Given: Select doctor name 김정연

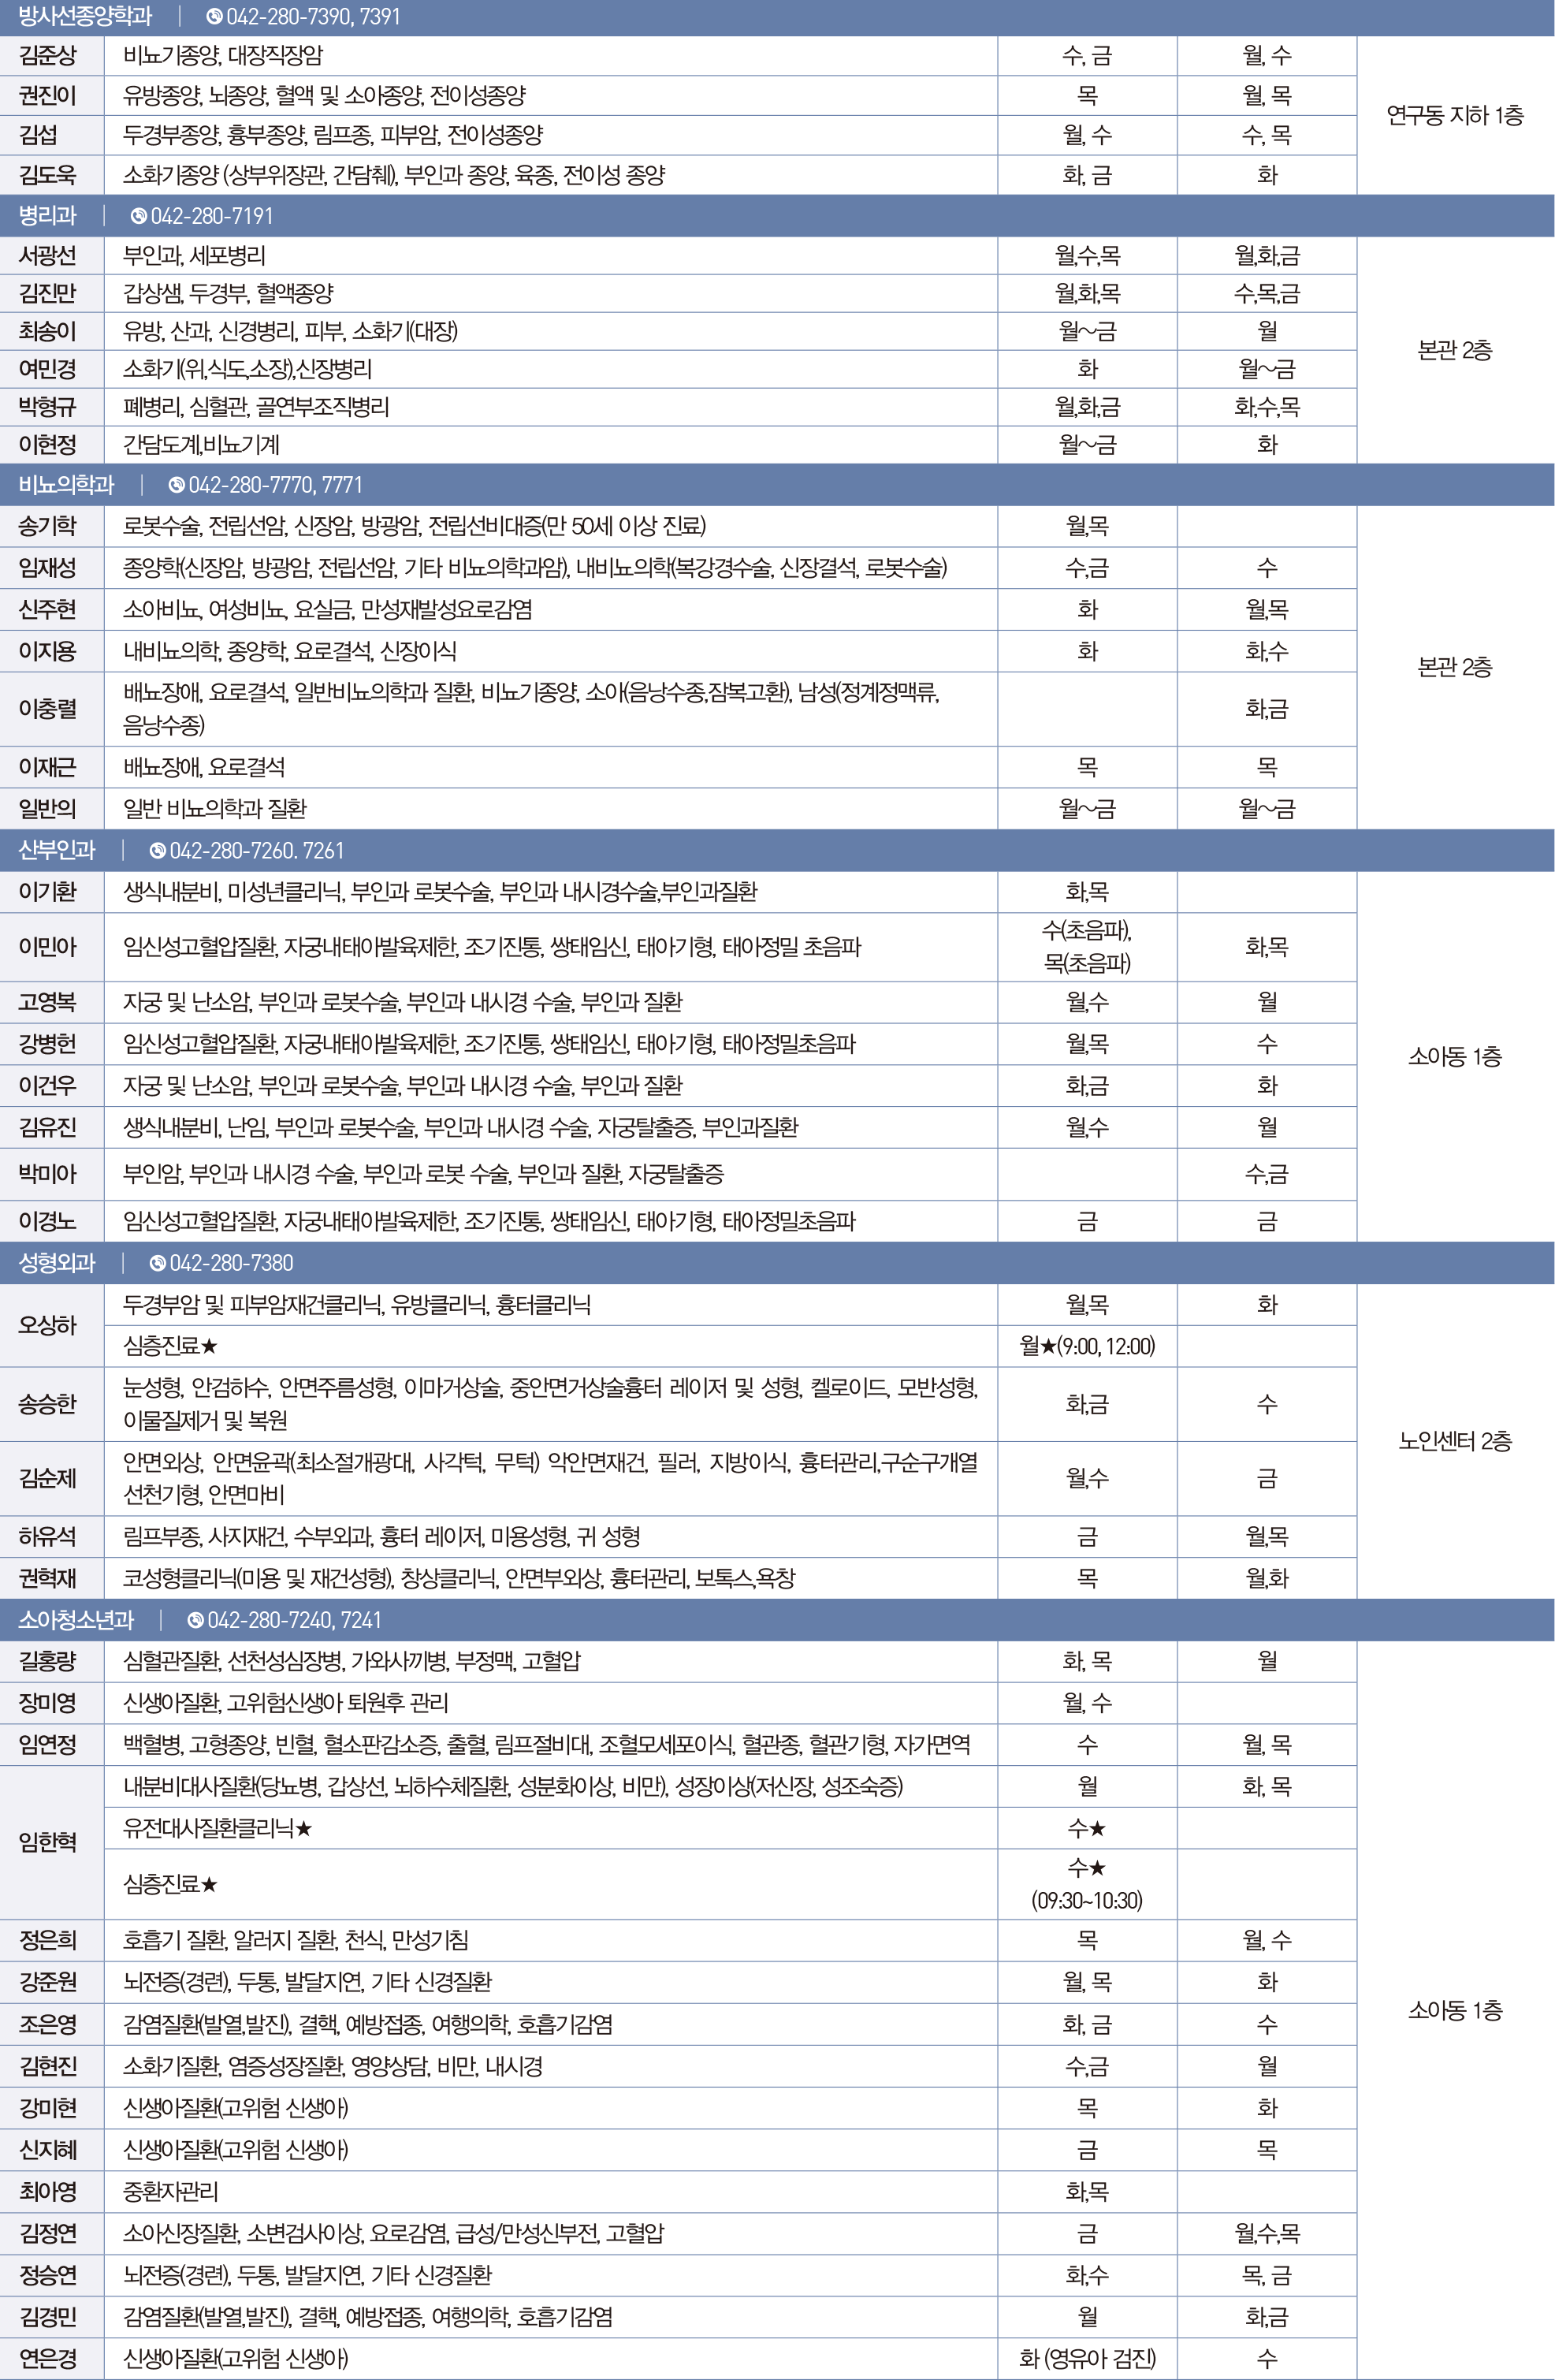Looking at the screenshot, I should pos(47,2233).
